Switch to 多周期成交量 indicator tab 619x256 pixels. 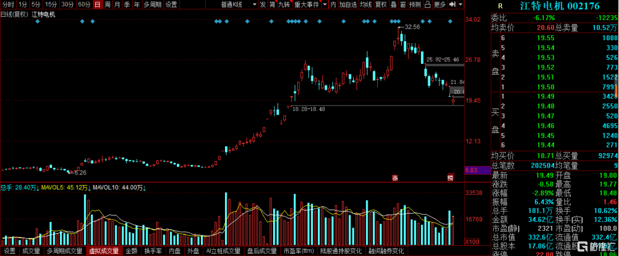point(65,250)
